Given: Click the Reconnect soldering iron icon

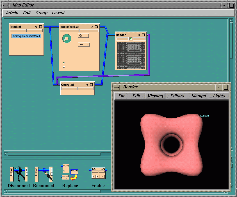Looking at the screenshot, I should tap(44, 174).
